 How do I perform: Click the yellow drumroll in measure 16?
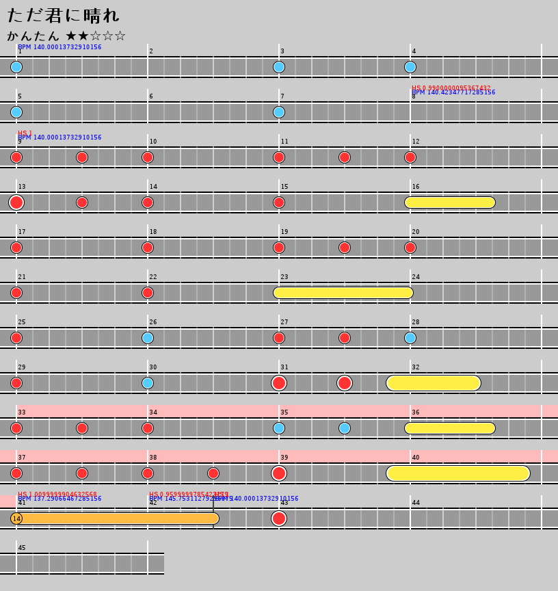(449, 202)
